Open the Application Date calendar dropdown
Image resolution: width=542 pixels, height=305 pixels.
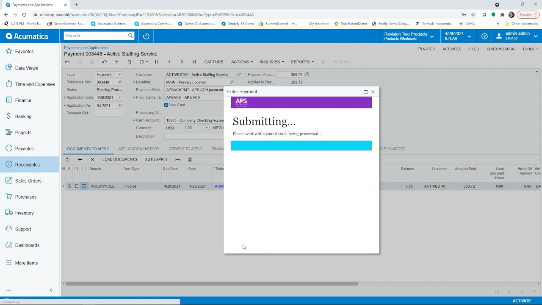[x=119, y=97]
